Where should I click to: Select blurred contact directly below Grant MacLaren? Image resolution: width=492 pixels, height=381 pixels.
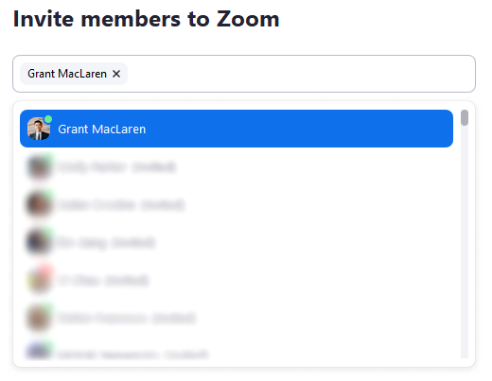(x=237, y=166)
